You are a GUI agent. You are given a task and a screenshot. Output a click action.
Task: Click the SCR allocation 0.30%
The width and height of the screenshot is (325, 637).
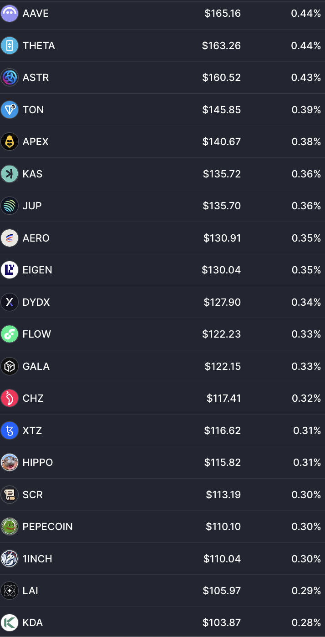tap(306, 495)
